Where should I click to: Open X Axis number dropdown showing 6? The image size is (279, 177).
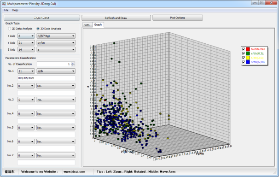coord(26,36)
